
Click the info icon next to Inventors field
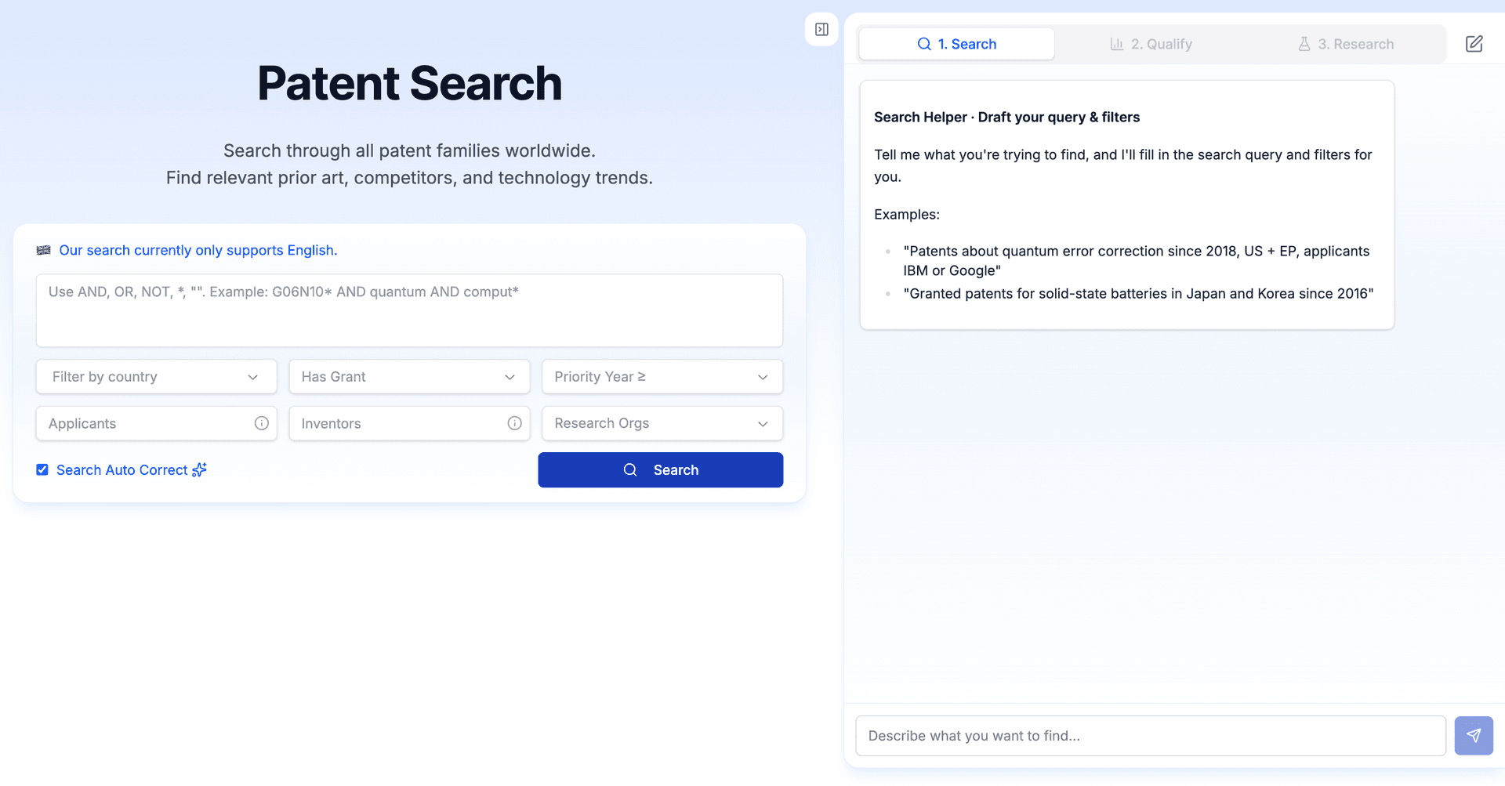click(514, 423)
